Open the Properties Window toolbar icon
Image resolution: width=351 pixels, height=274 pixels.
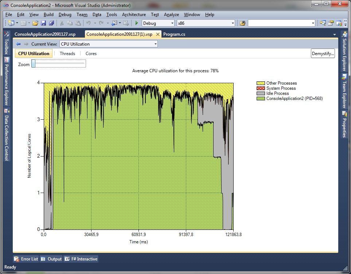click(x=331, y=23)
